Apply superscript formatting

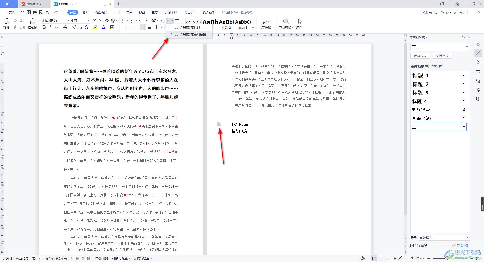point(74,27)
